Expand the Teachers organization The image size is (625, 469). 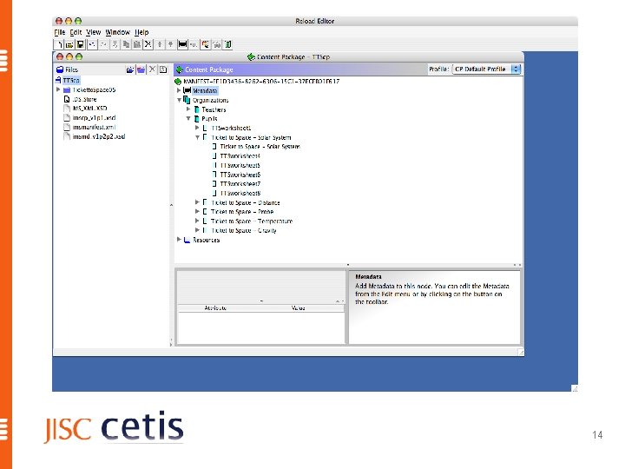(188, 109)
